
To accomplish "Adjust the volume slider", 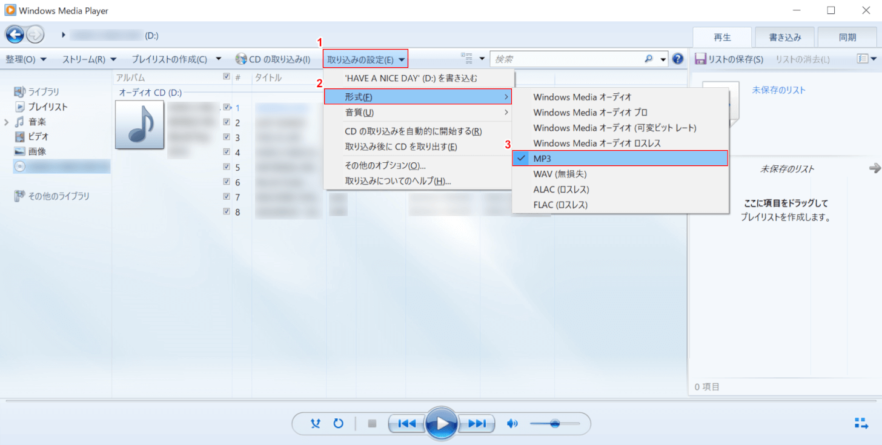I will coord(554,423).
